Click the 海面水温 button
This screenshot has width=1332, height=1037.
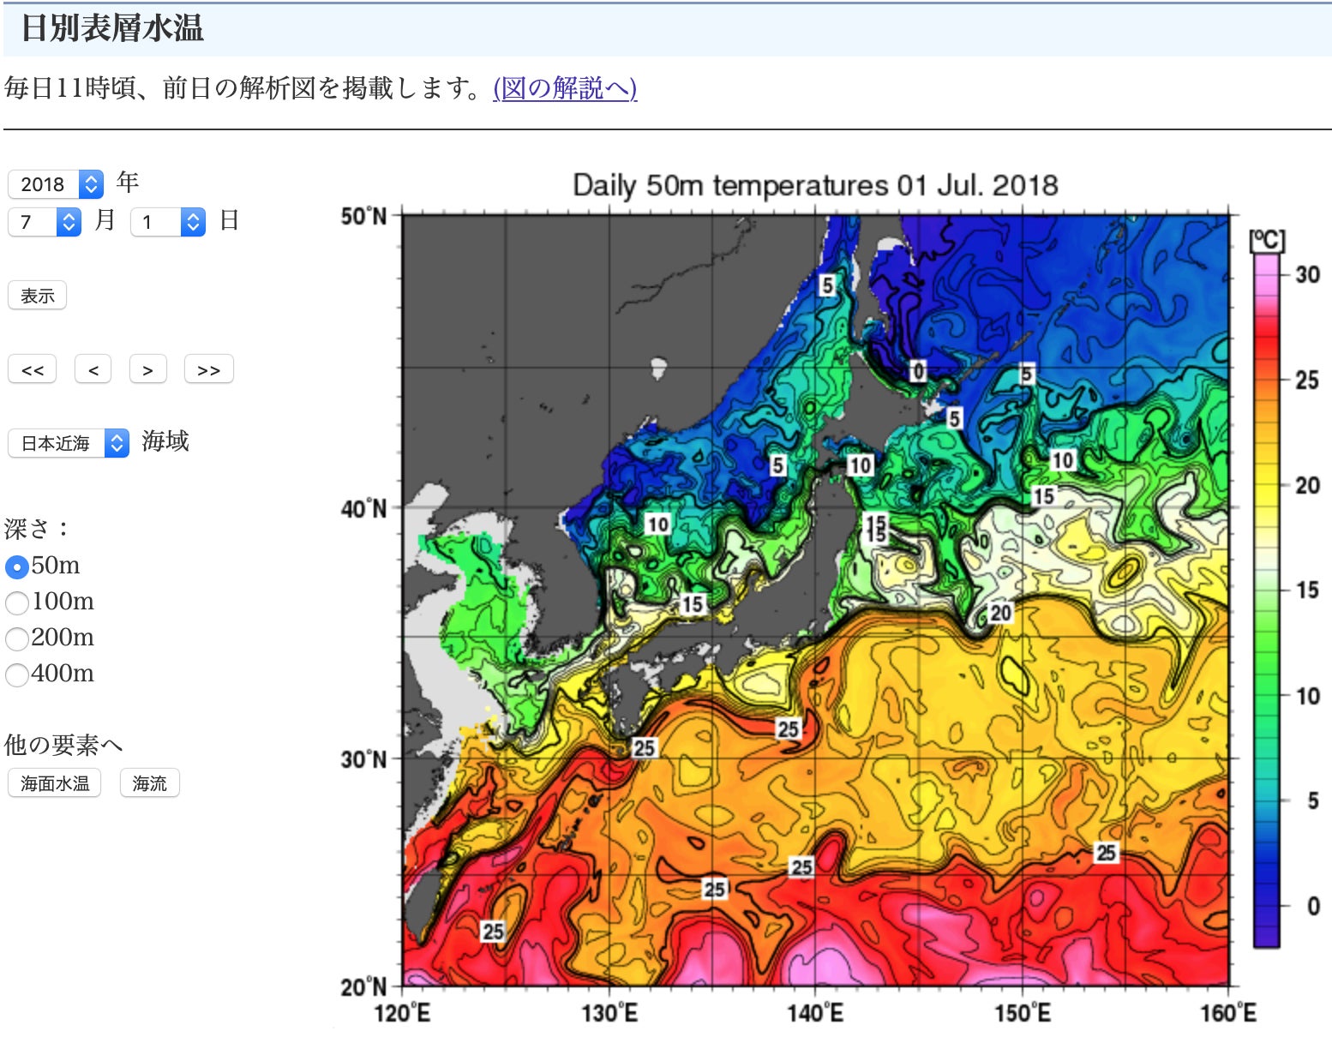click(55, 783)
